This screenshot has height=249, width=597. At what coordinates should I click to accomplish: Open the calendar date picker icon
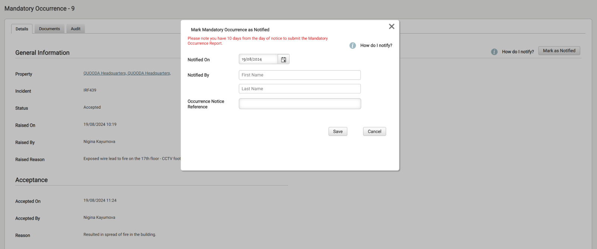tap(284, 59)
